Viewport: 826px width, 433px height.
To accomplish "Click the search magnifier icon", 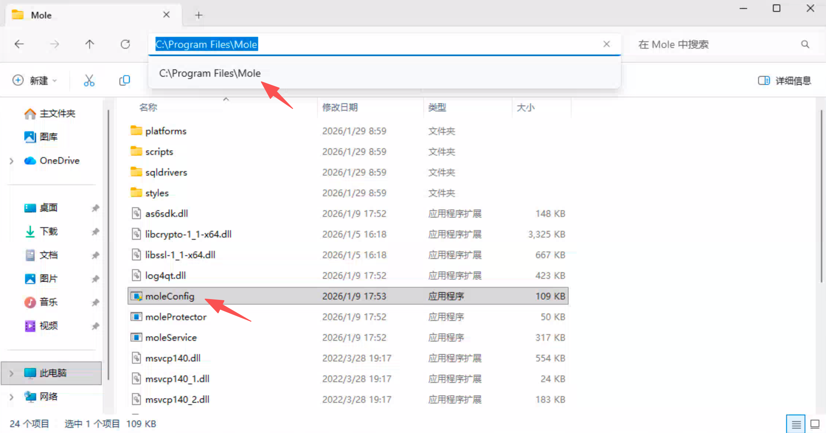I will tap(805, 44).
